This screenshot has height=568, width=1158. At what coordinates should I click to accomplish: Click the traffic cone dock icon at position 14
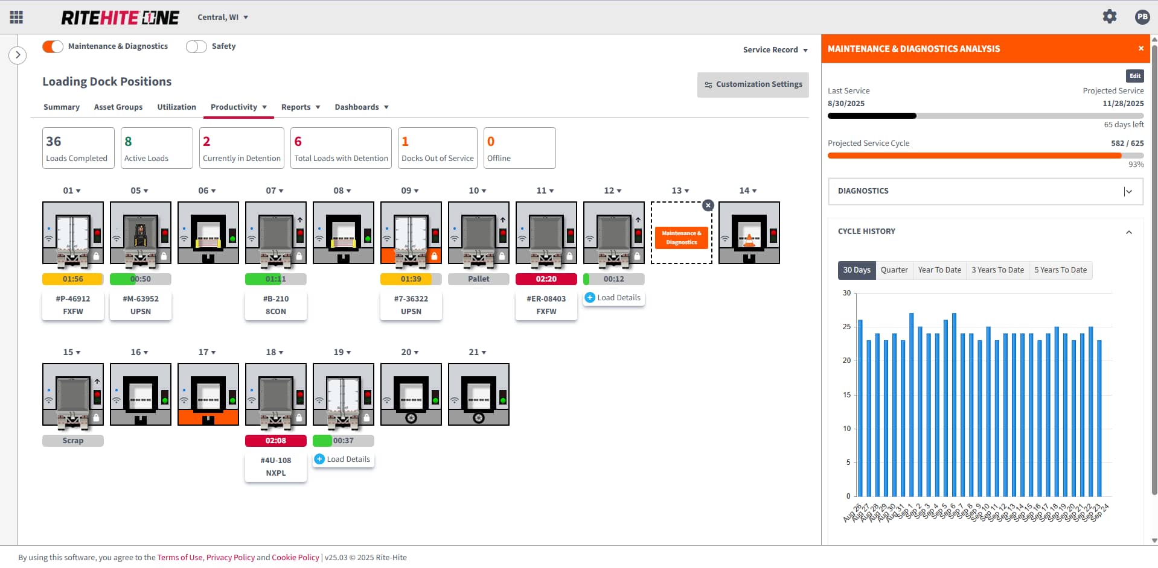(x=749, y=233)
